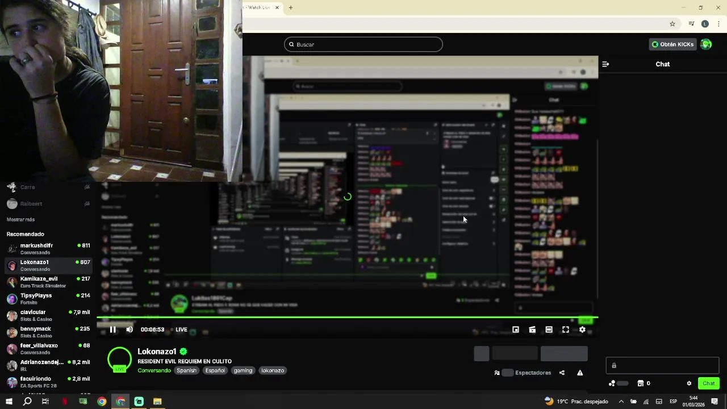Click the Obtén KICKs button

pyautogui.click(x=672, y=44)
